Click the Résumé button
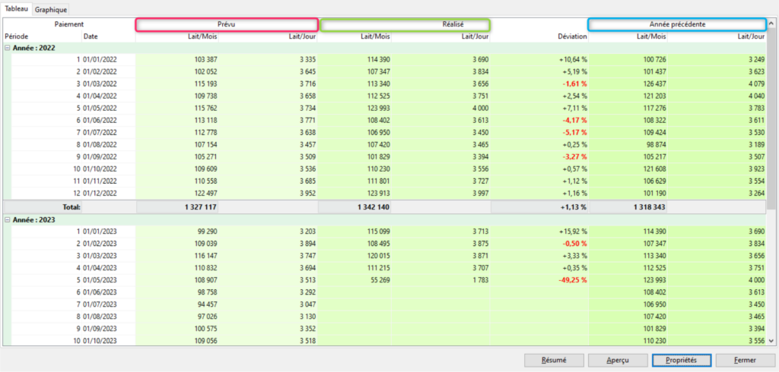This screenshot has height=372, width=779. [554, 361]
